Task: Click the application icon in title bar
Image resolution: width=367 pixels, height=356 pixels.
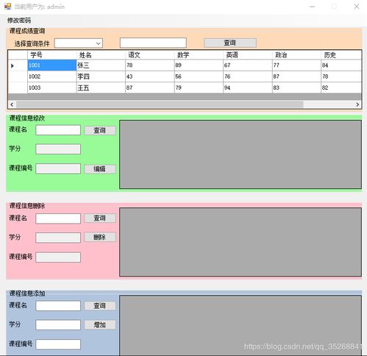Action: click(8, 7)
